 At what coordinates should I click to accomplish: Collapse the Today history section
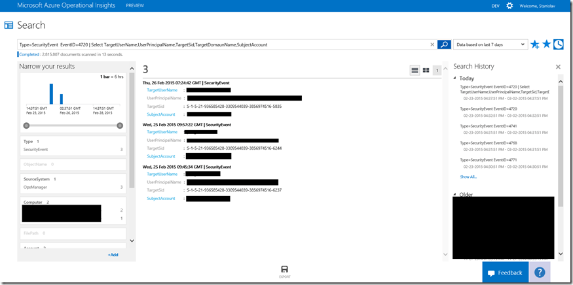[456, 78]
